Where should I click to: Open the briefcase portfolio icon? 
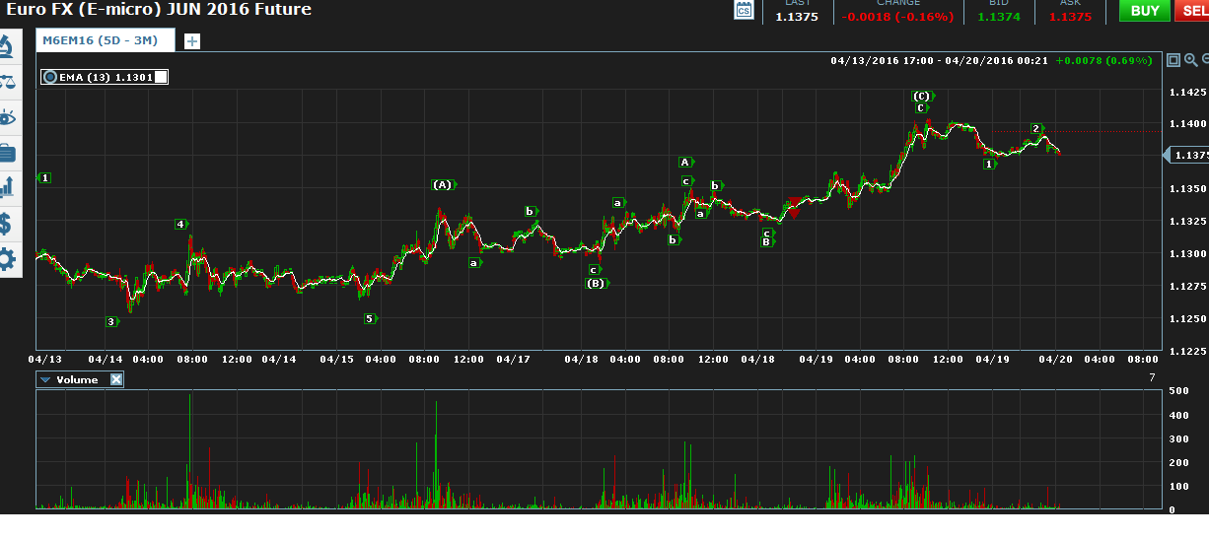(x=7, y=153)
